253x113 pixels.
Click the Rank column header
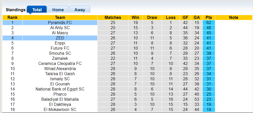13,17
